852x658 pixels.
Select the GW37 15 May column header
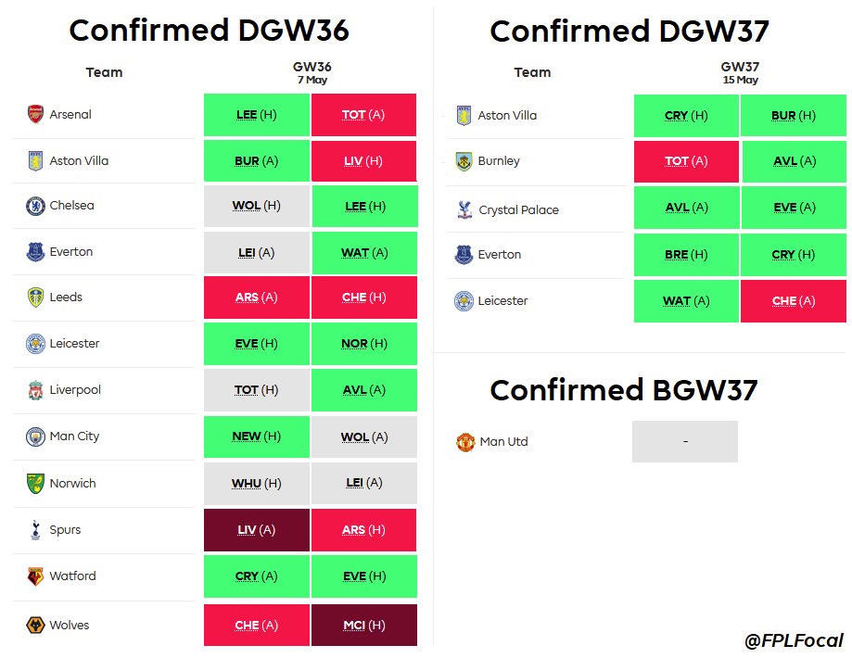(740, 72)
